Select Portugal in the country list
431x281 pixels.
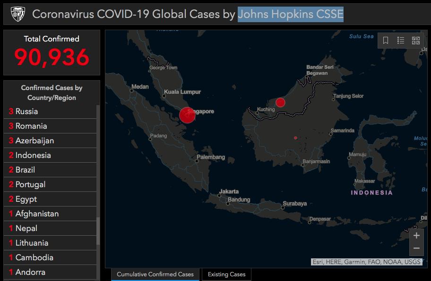click(x=50, y=184)
